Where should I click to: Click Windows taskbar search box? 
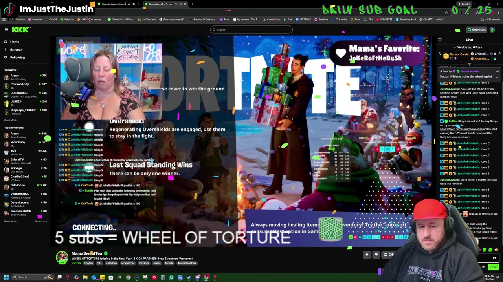(x=32, y=277)
